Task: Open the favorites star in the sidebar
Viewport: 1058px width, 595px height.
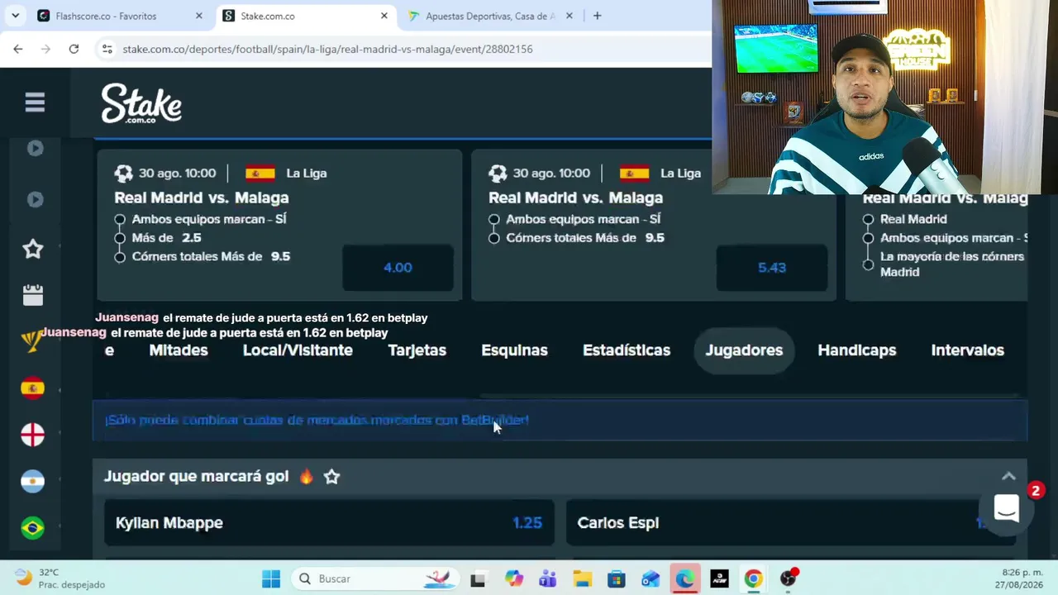Action: 33,249
